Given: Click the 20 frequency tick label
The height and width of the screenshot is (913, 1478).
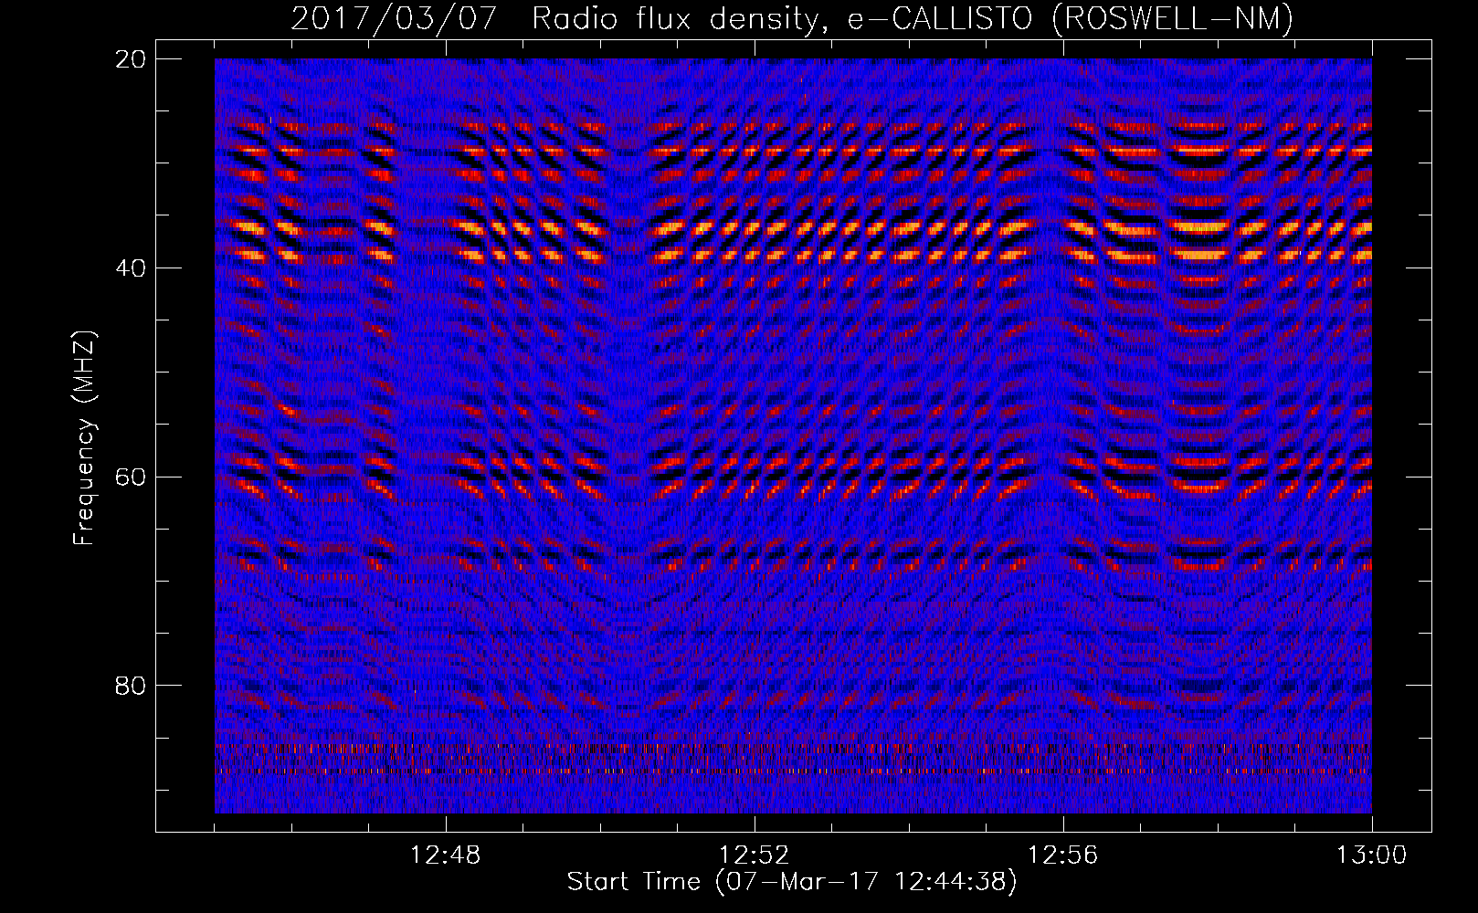Looking at the screenshot, I should [132, 58].
